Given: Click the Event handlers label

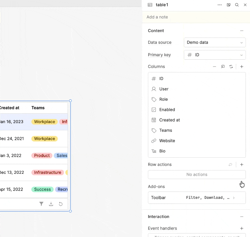Looking at the screenshot, I should pyautogui.click(x=162, y=228).
